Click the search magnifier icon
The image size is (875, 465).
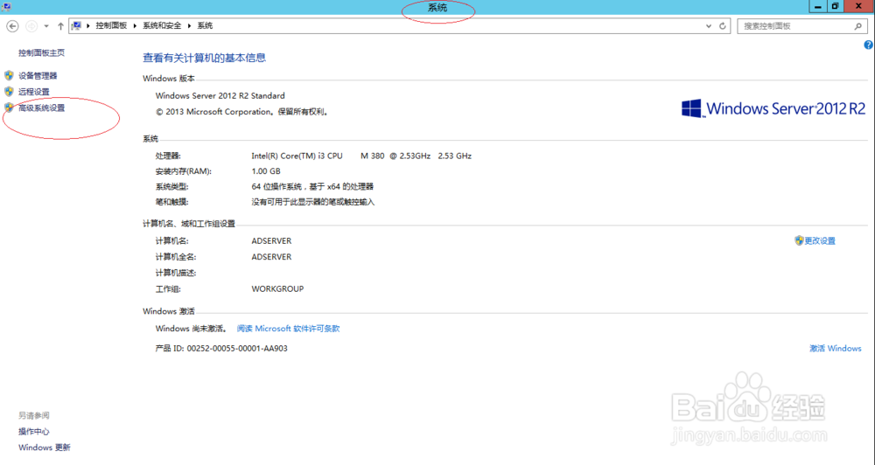pos(858,25)
